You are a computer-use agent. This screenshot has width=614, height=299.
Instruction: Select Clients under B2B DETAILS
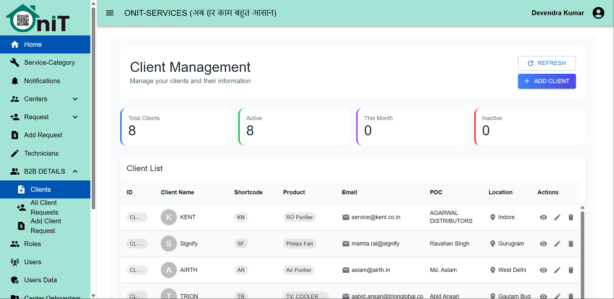[x=45, y=189]
